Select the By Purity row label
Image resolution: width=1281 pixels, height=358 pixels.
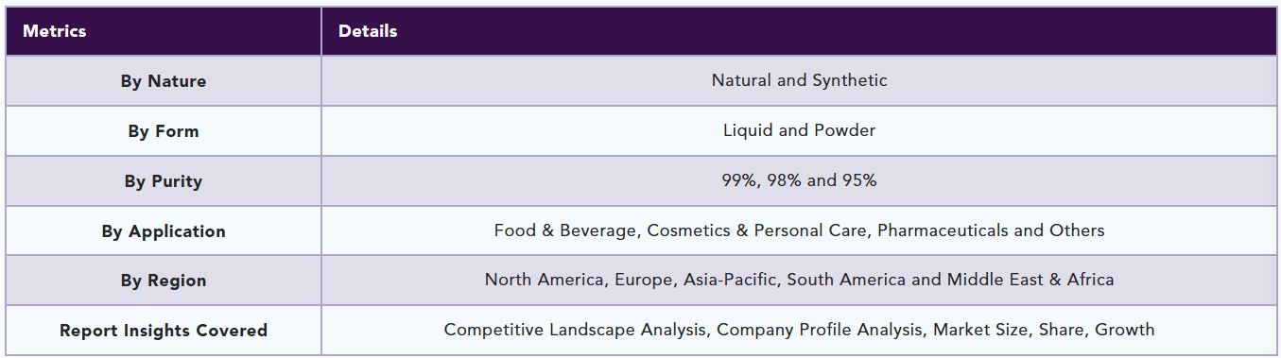pyautogui.click(x=164, y=181)
